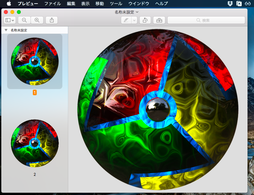Open the ツール menu
Viewport: 254px width, 195px height.
click(x=116, y=3)
